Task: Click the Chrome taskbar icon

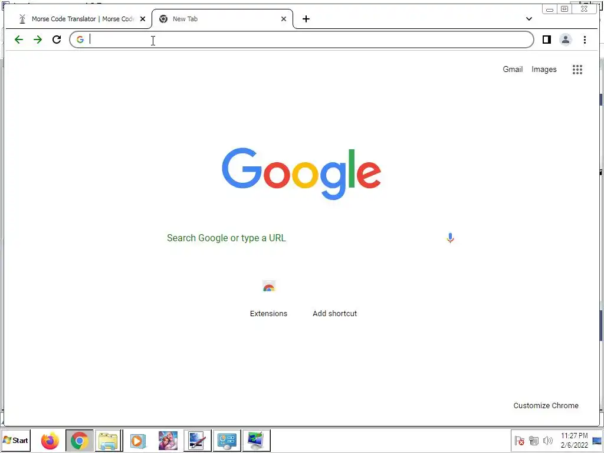Action: pyautogui.click(x=80, y=441)
